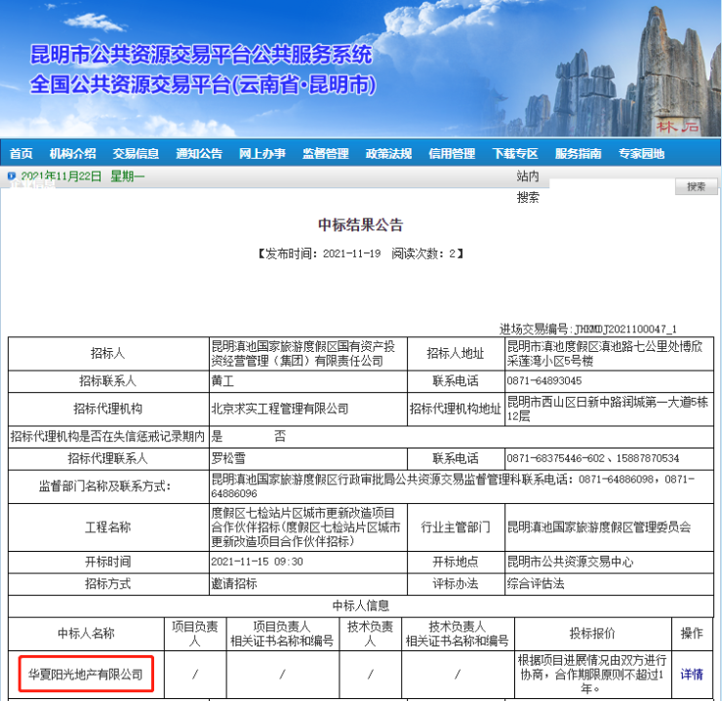Click the highlighted 华夏阳光地产有限公司 cell
Viewport: 722px width, 701px height.
[x=85, y=674]
